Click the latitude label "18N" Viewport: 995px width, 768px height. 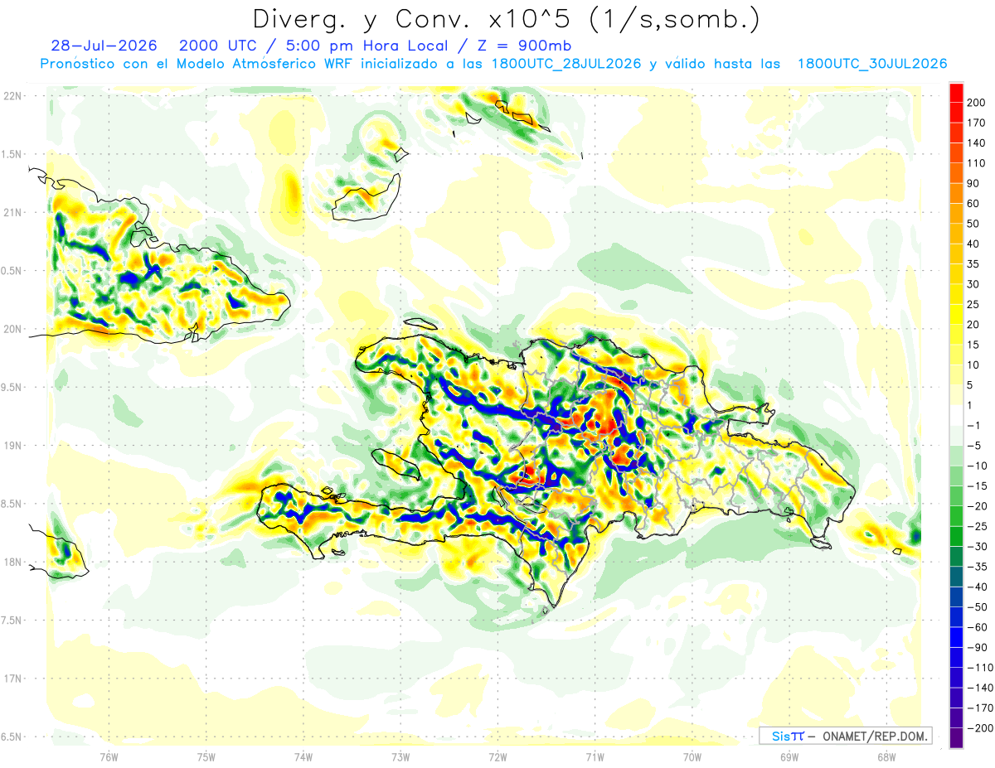click(x=12, y=563)
